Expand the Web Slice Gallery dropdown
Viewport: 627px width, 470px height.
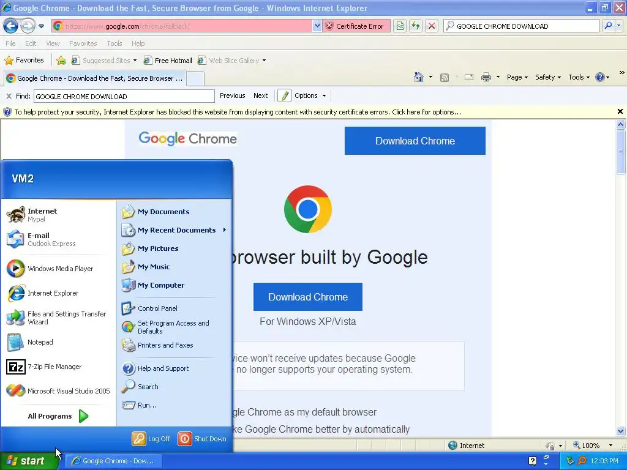pos(264,61)
